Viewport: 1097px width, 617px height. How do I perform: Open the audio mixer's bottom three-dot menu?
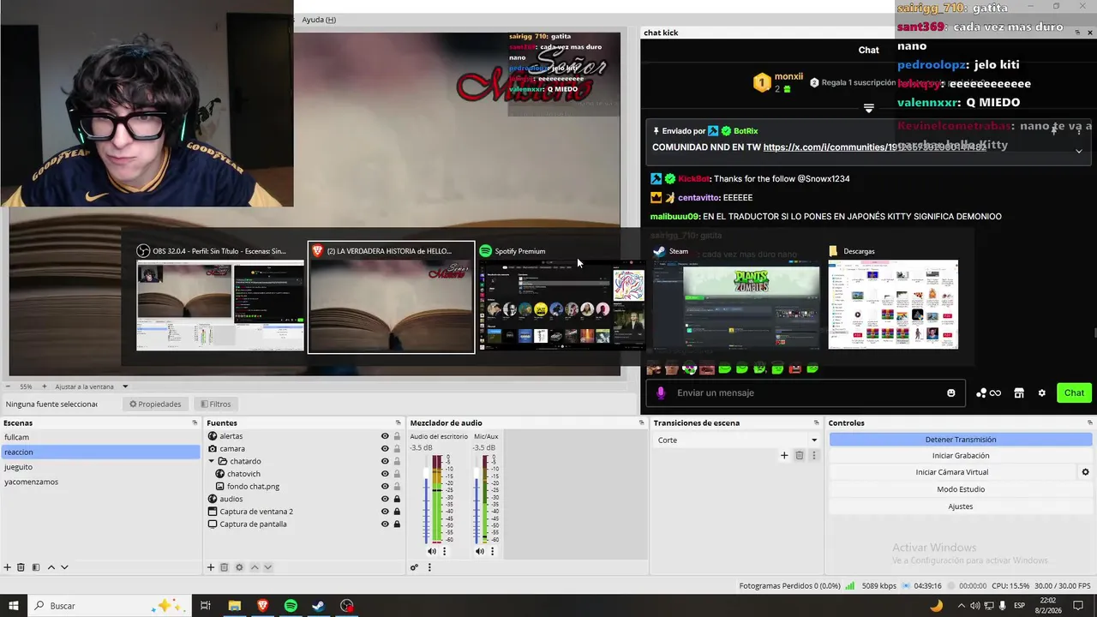(429, 567)
